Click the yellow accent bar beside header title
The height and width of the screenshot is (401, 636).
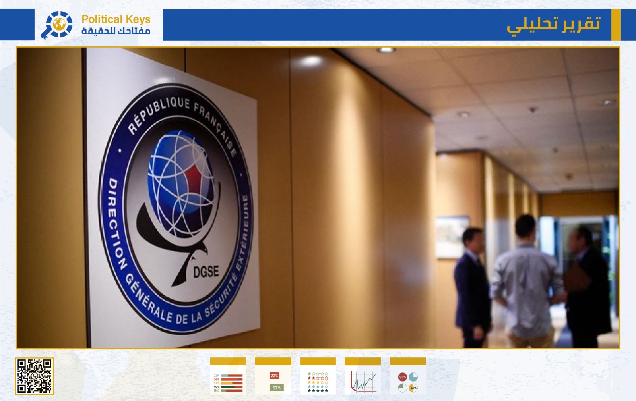pos(616,25)
